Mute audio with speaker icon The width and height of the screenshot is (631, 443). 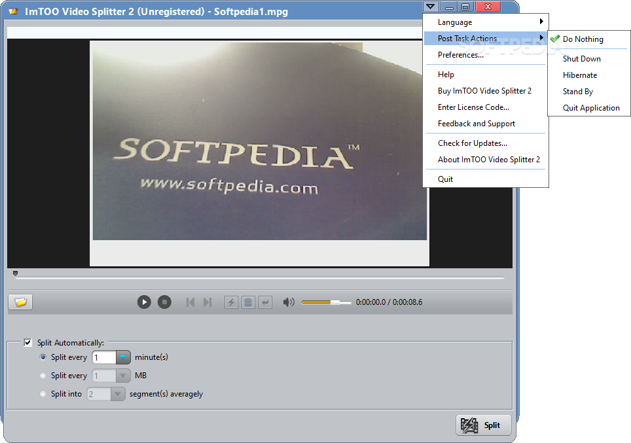289,302
